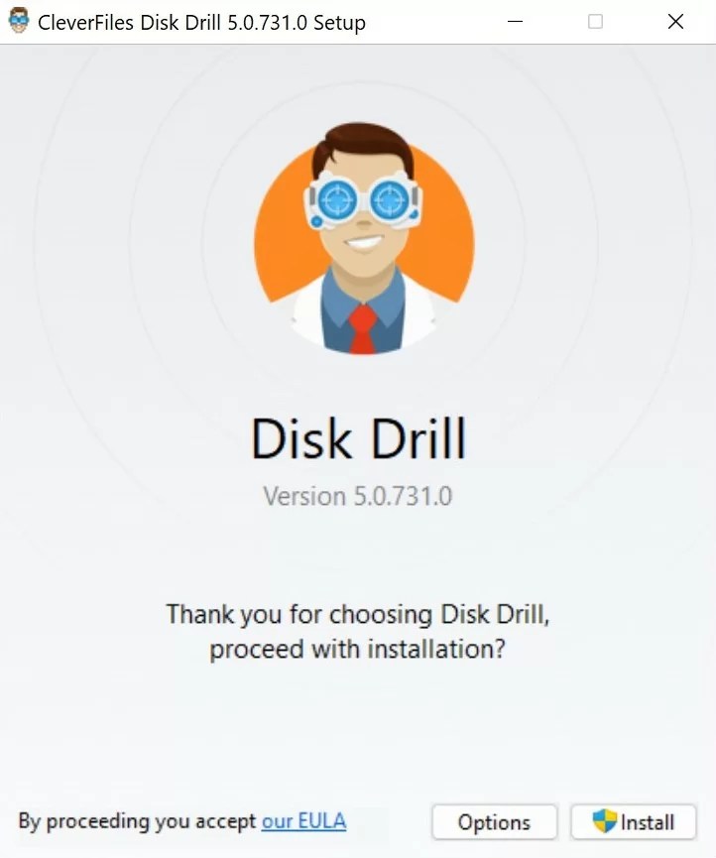Click the mascot's red tie
Viewport: 716px width, 858px height.
363,329
